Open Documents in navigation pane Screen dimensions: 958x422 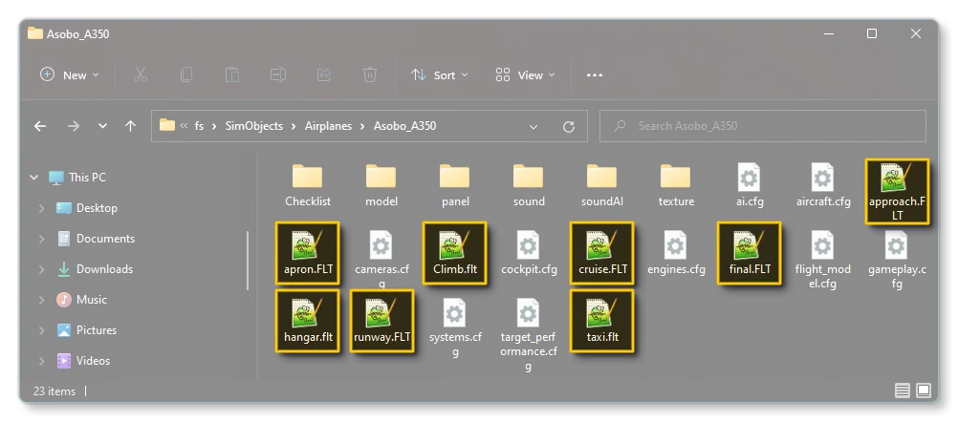click(96, 239)
